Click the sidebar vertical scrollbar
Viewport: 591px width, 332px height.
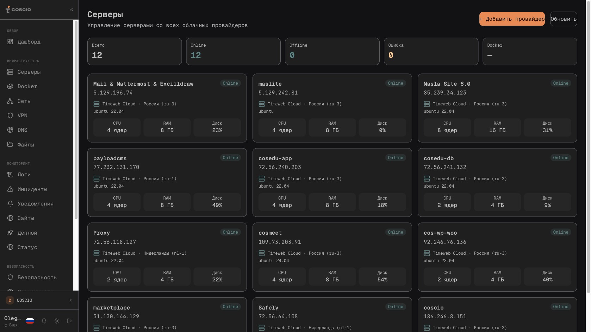tap(76, 120)
